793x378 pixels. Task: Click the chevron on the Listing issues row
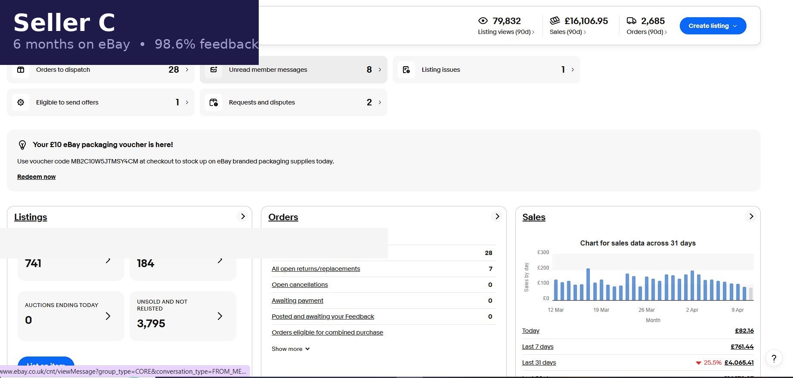coord(573,70)
